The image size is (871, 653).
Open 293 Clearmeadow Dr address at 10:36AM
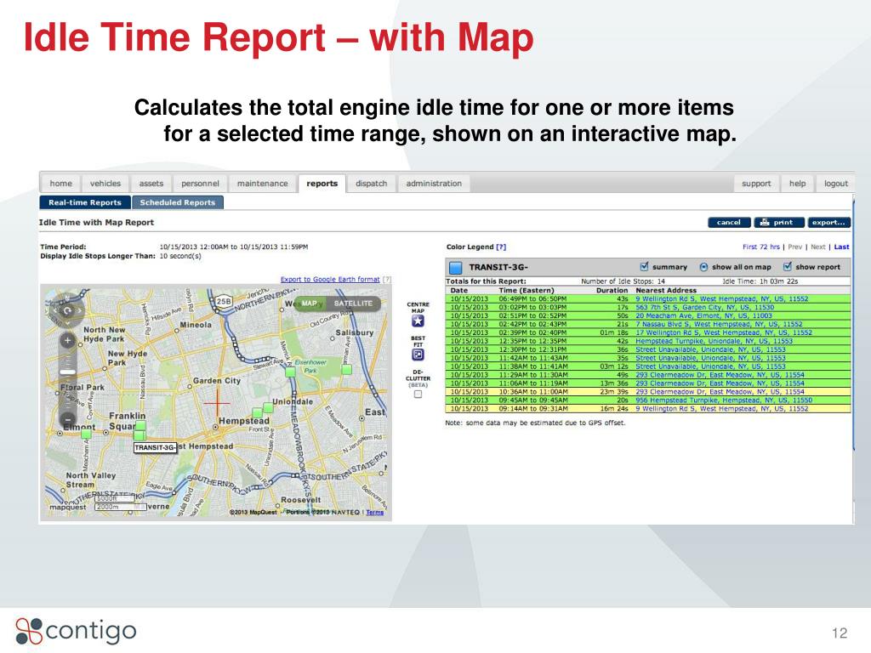720,392
